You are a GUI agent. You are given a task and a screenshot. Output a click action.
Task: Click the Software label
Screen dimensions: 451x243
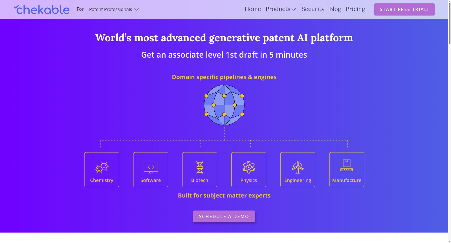tap(151, 180)
